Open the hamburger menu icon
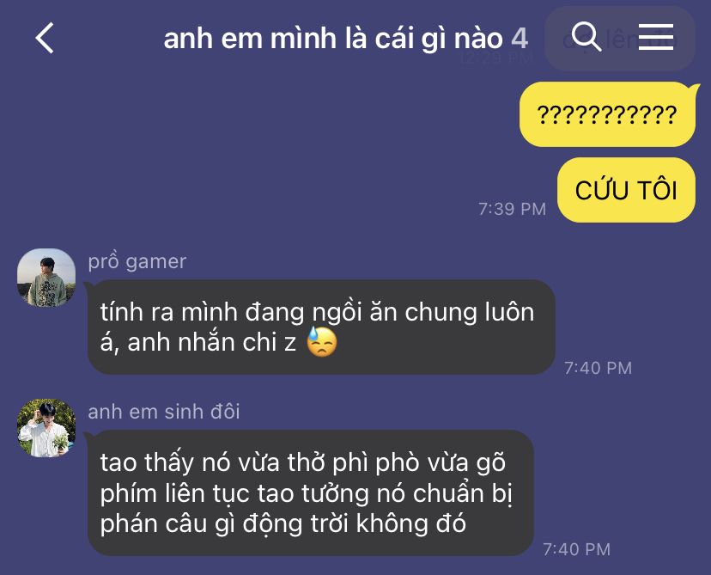 (656, 37)
